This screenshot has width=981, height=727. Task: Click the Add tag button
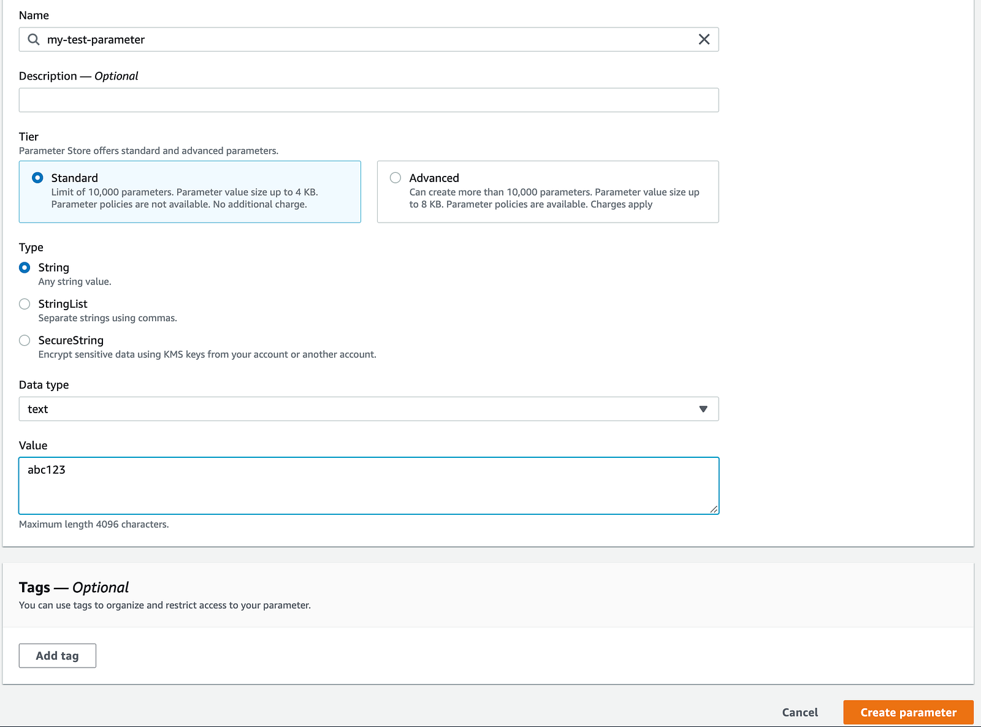click(58, 656)
